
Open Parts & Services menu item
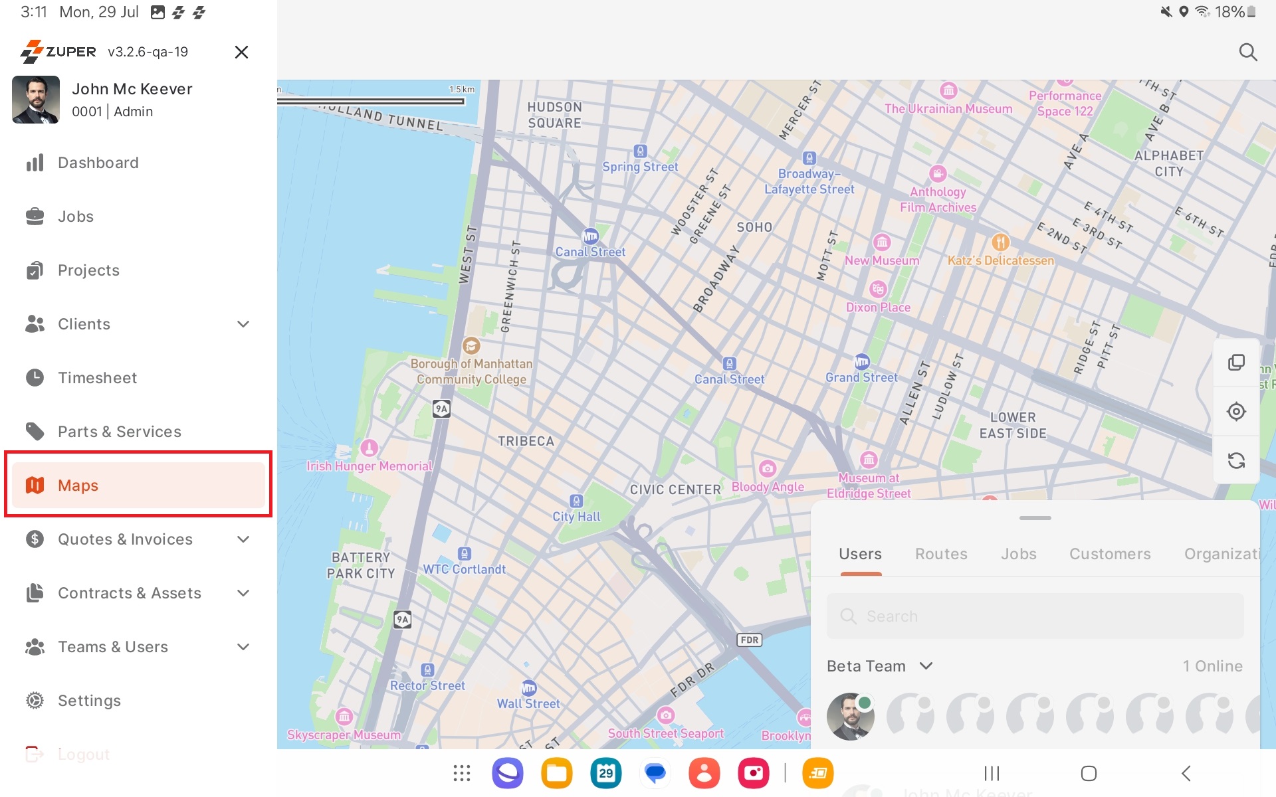119,432
